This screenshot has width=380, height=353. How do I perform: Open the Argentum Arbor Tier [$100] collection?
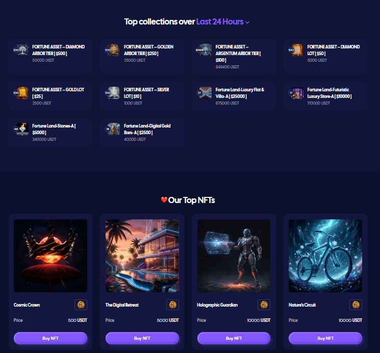click(234, 57)
